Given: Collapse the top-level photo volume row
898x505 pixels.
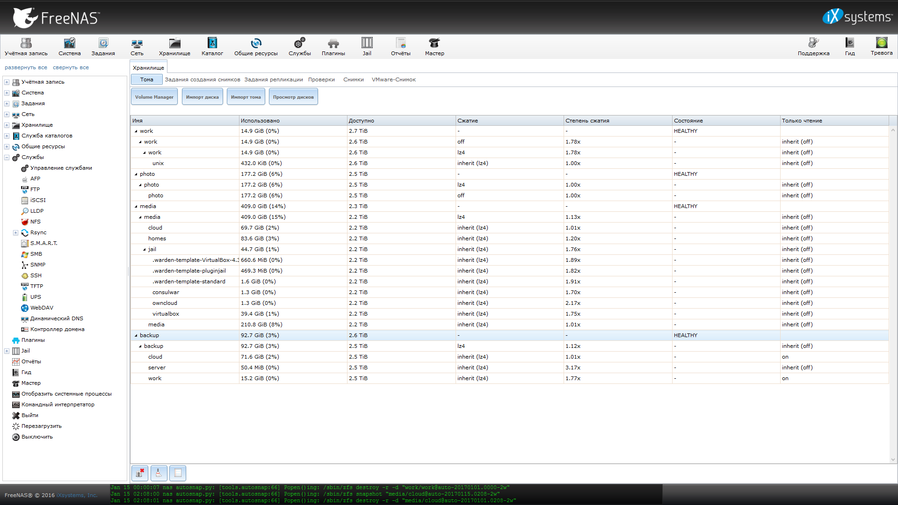Looking at the screenshot, I should coord(136,174).
